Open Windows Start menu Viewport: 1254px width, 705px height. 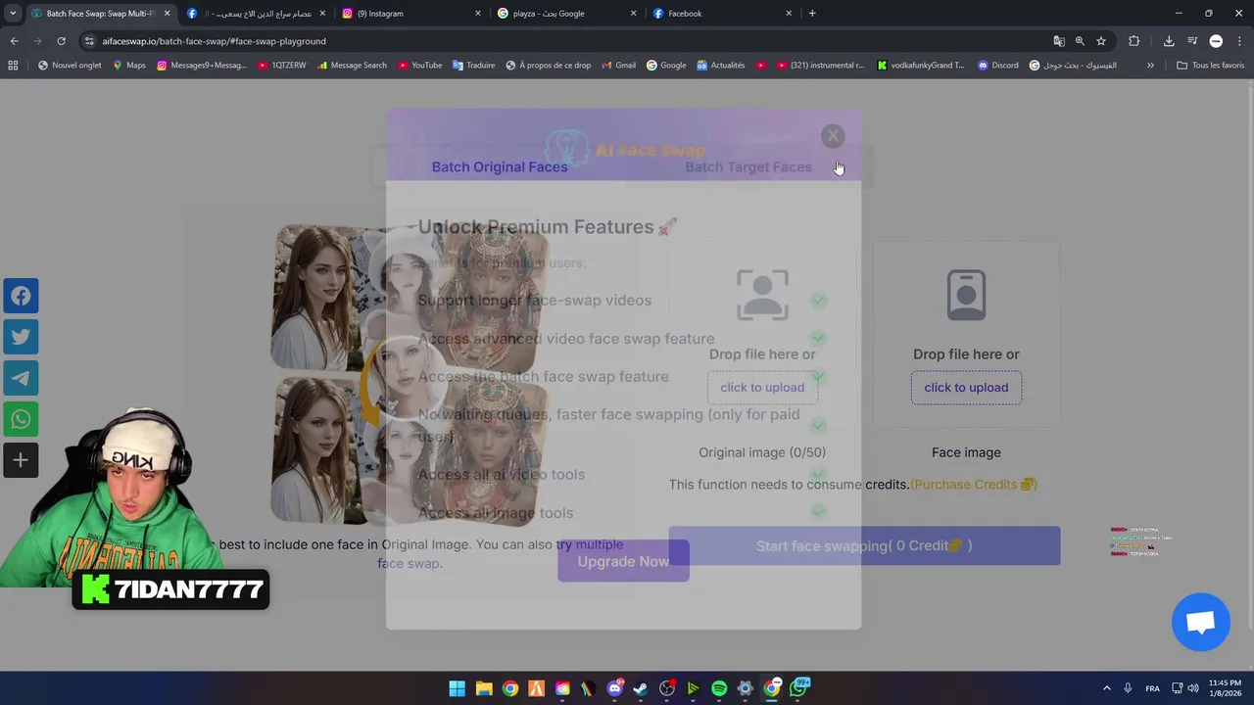tap(457, 688)
